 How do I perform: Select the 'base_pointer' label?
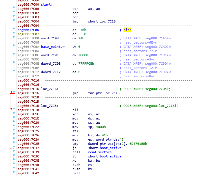pyautogui.click(x=53, y=47)
